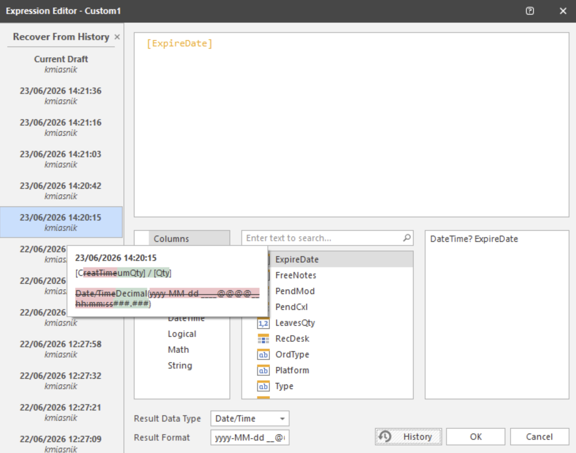Select history entry 23/06/2026 14:21:03
The width and height of the screenshot is (576, 453).
point(61,159)
